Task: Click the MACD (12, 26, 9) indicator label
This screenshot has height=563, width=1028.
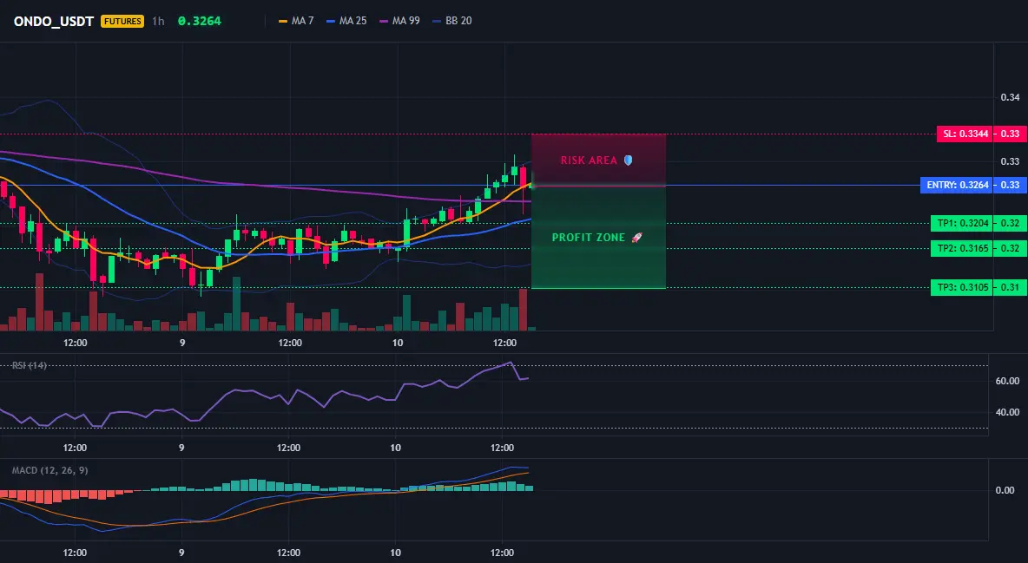Action: coord(49,470)
